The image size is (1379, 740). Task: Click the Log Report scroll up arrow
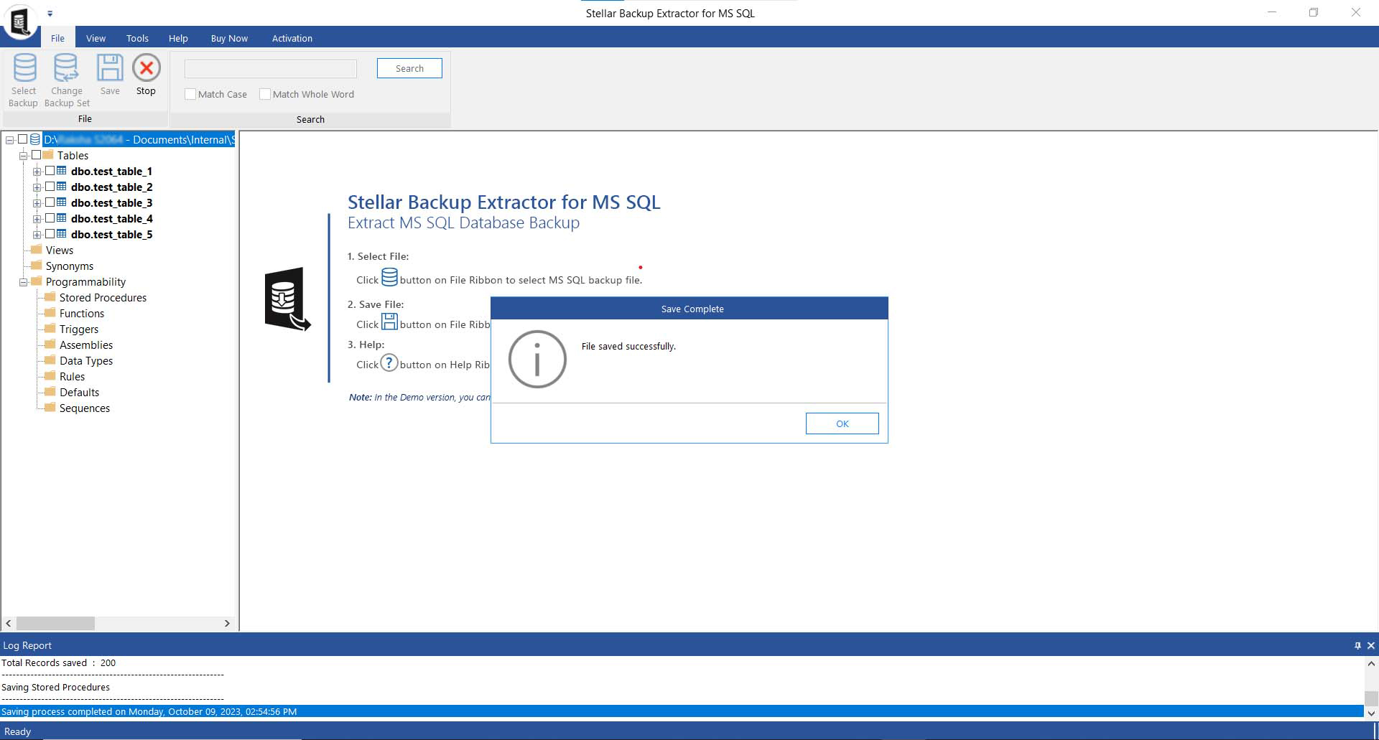(1371, 663)
